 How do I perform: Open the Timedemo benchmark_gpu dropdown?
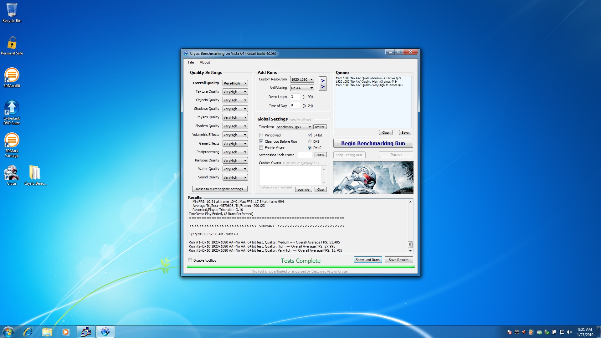[x=294, y=127]
